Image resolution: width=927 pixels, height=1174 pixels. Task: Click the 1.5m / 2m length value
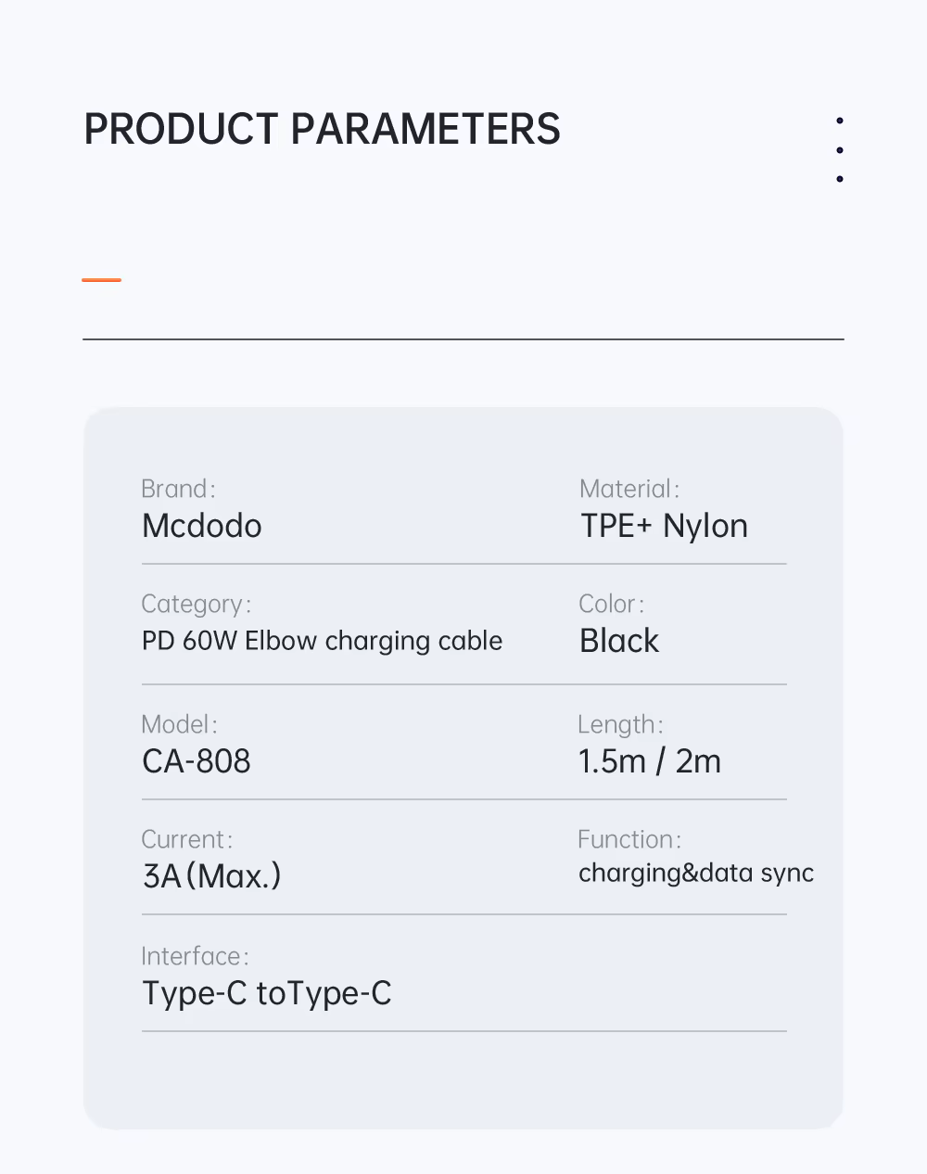649,761
